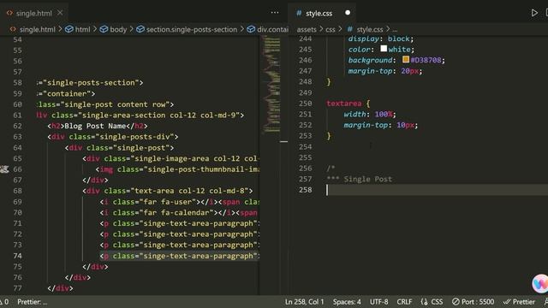Image resolution: width=548 pixels, height=308 pixels.
Task: Switch to the style.css tab
Action: pos(319,14)
